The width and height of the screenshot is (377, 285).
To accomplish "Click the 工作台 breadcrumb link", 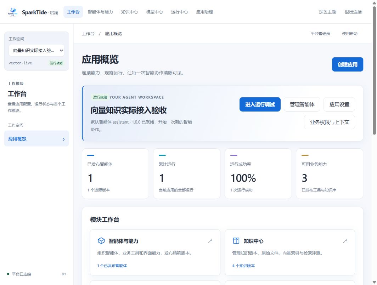I will 88,34.
